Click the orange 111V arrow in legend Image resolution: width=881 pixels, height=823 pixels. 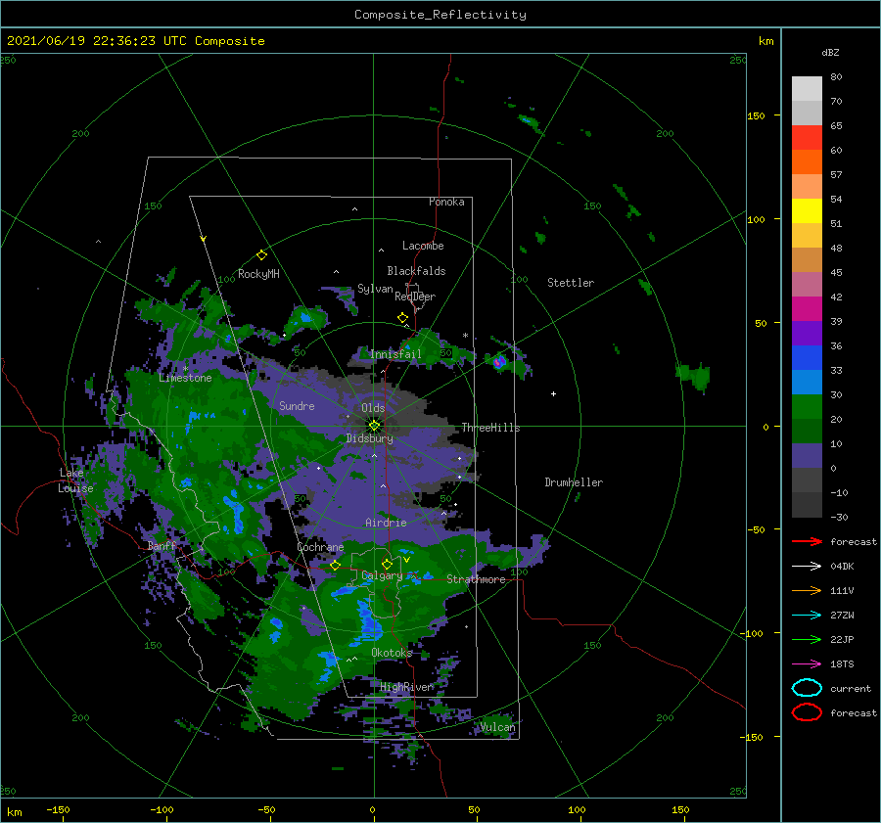coord(807,590)
